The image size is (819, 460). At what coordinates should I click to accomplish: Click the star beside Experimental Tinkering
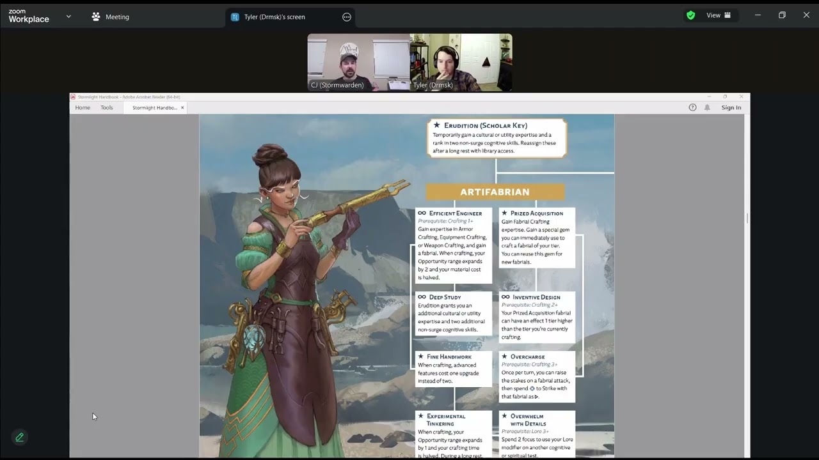pos(420,416)
